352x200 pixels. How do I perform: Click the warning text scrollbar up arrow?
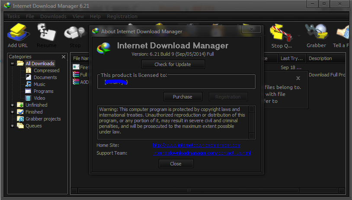tap(252, 109)
